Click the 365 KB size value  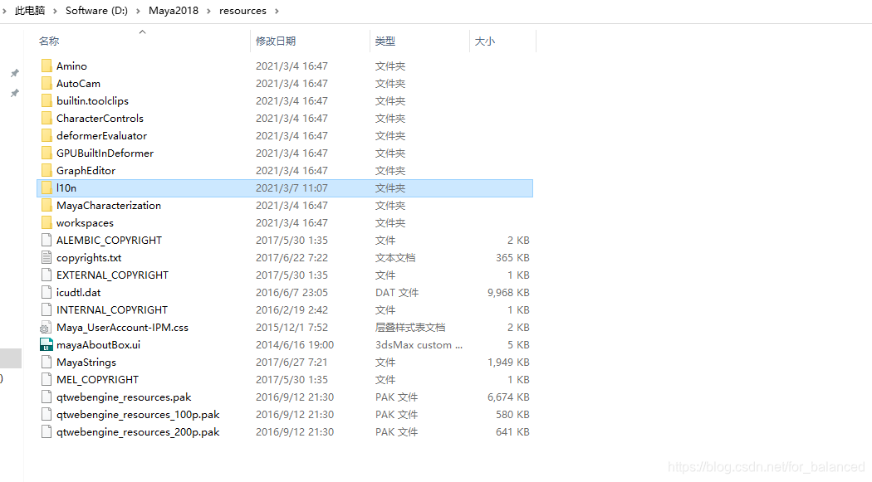[x=512, y=258]
